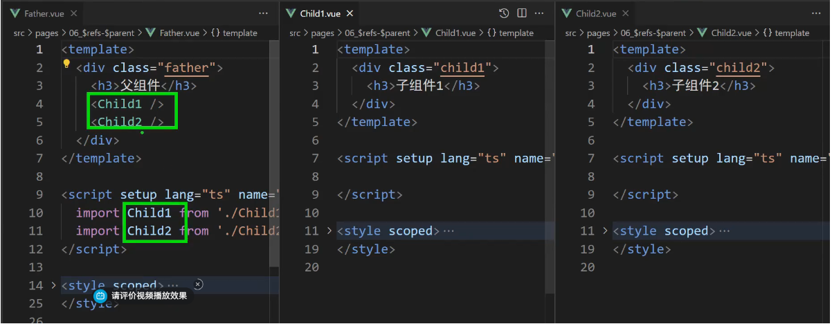Screen dimensions: 832x324
Task: Expand folded style block on Child1.vue line 11
Action: pyautogui.click(x=329, y=231)
